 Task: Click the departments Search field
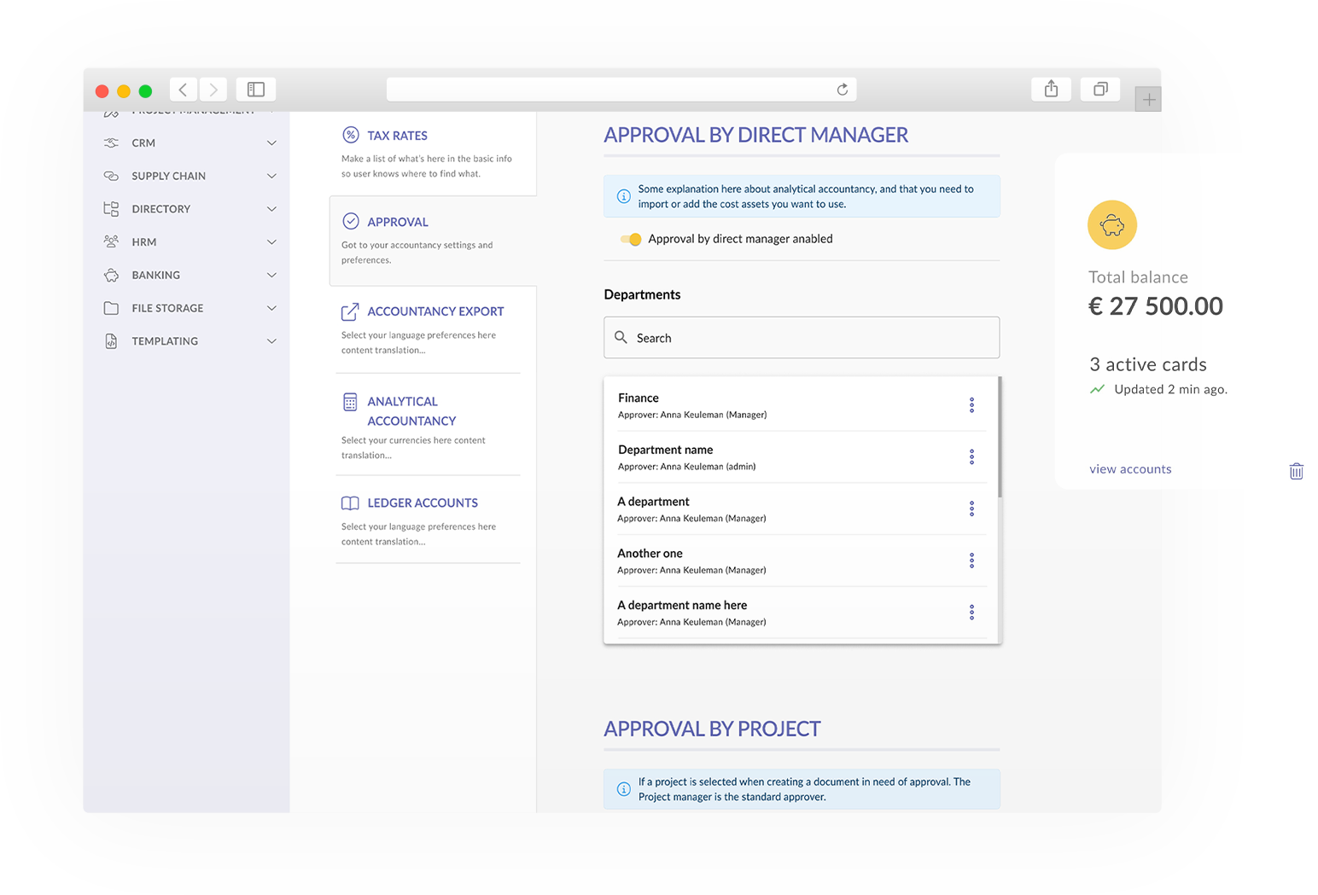(802, 338)
